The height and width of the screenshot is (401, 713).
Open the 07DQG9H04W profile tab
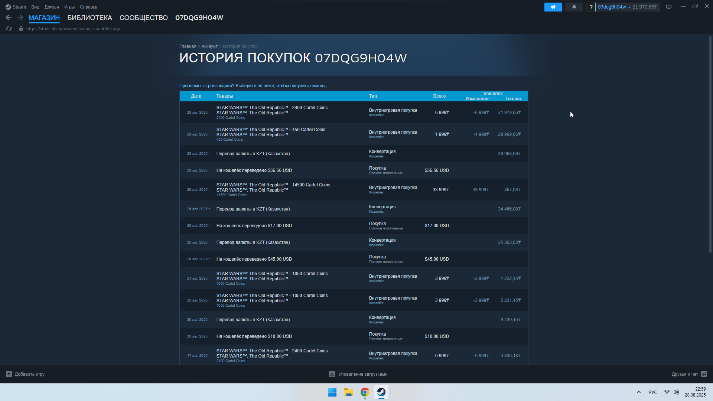(199, 18)
